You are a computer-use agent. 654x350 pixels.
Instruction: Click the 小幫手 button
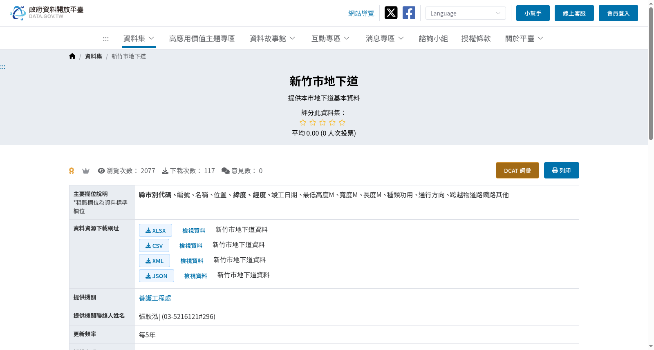click(x=533, y=13)
